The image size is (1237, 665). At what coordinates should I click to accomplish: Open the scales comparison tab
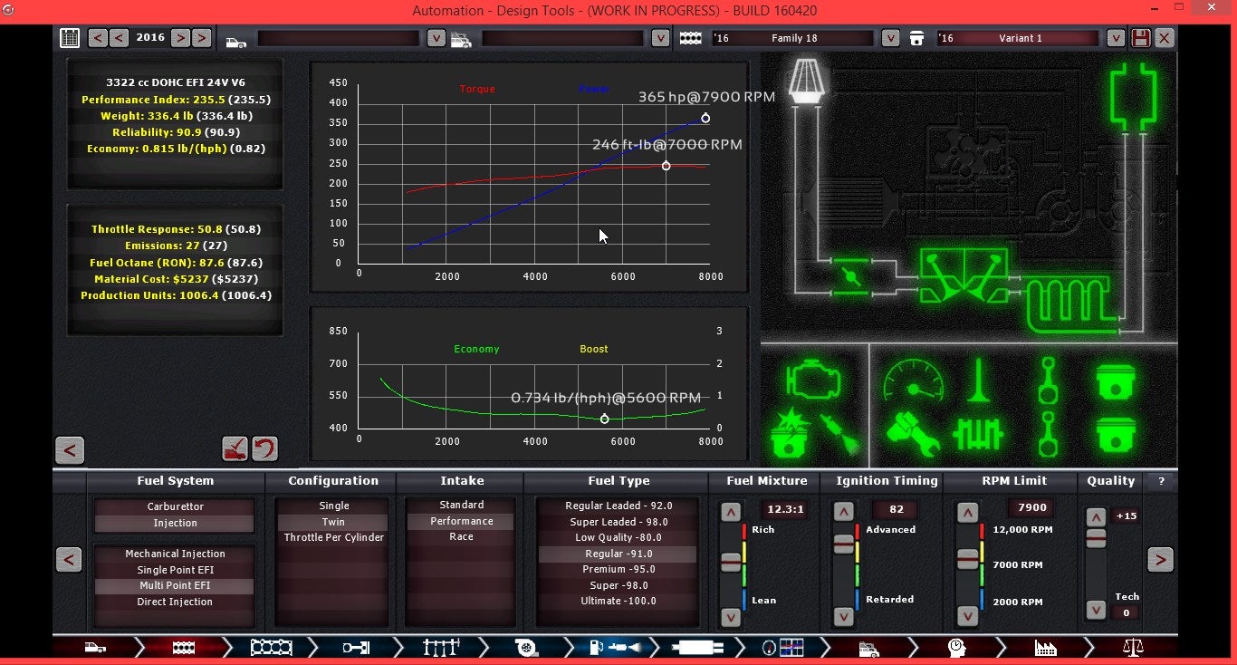pyautogui.click(x=1132, y=647)
